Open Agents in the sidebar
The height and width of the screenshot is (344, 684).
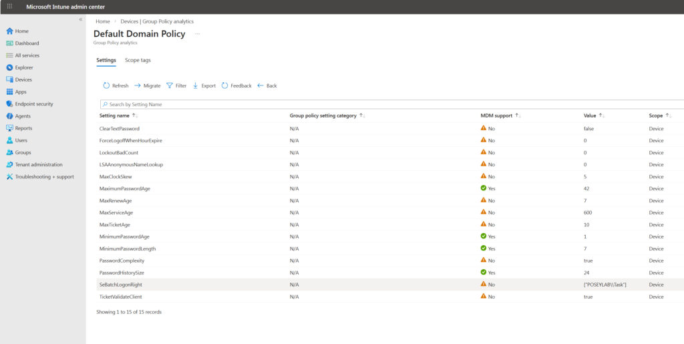click(19, 116)
